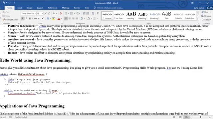Open Text Highlight Color dropdown arrow
Image resolution: width=213 pixels, height=119 pixels.
click(x=56, y=19)
